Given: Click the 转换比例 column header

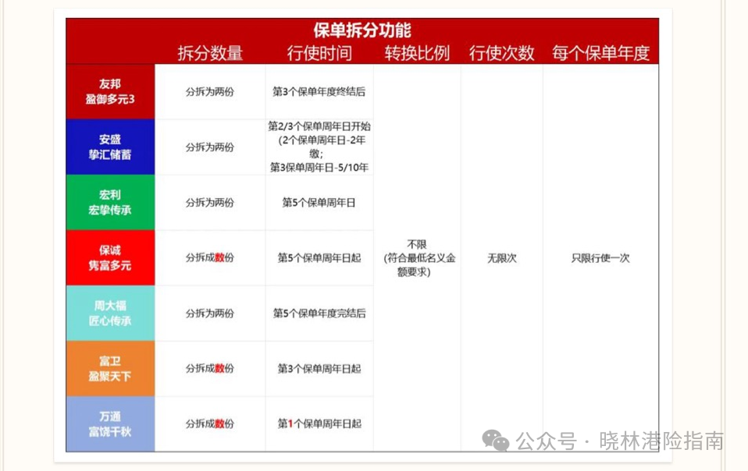Looking at the screenshot, I should click(417, 53).
